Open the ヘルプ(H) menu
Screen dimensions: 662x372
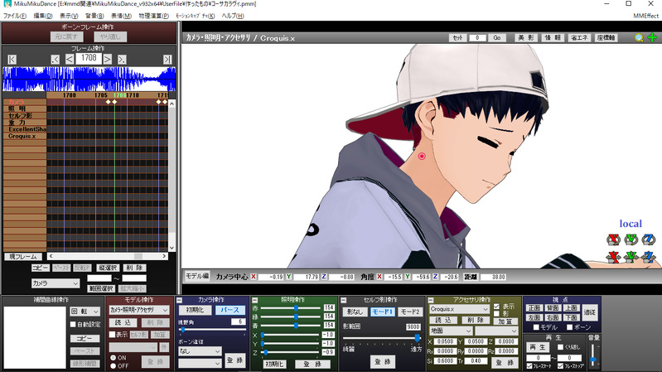(233, 16)
